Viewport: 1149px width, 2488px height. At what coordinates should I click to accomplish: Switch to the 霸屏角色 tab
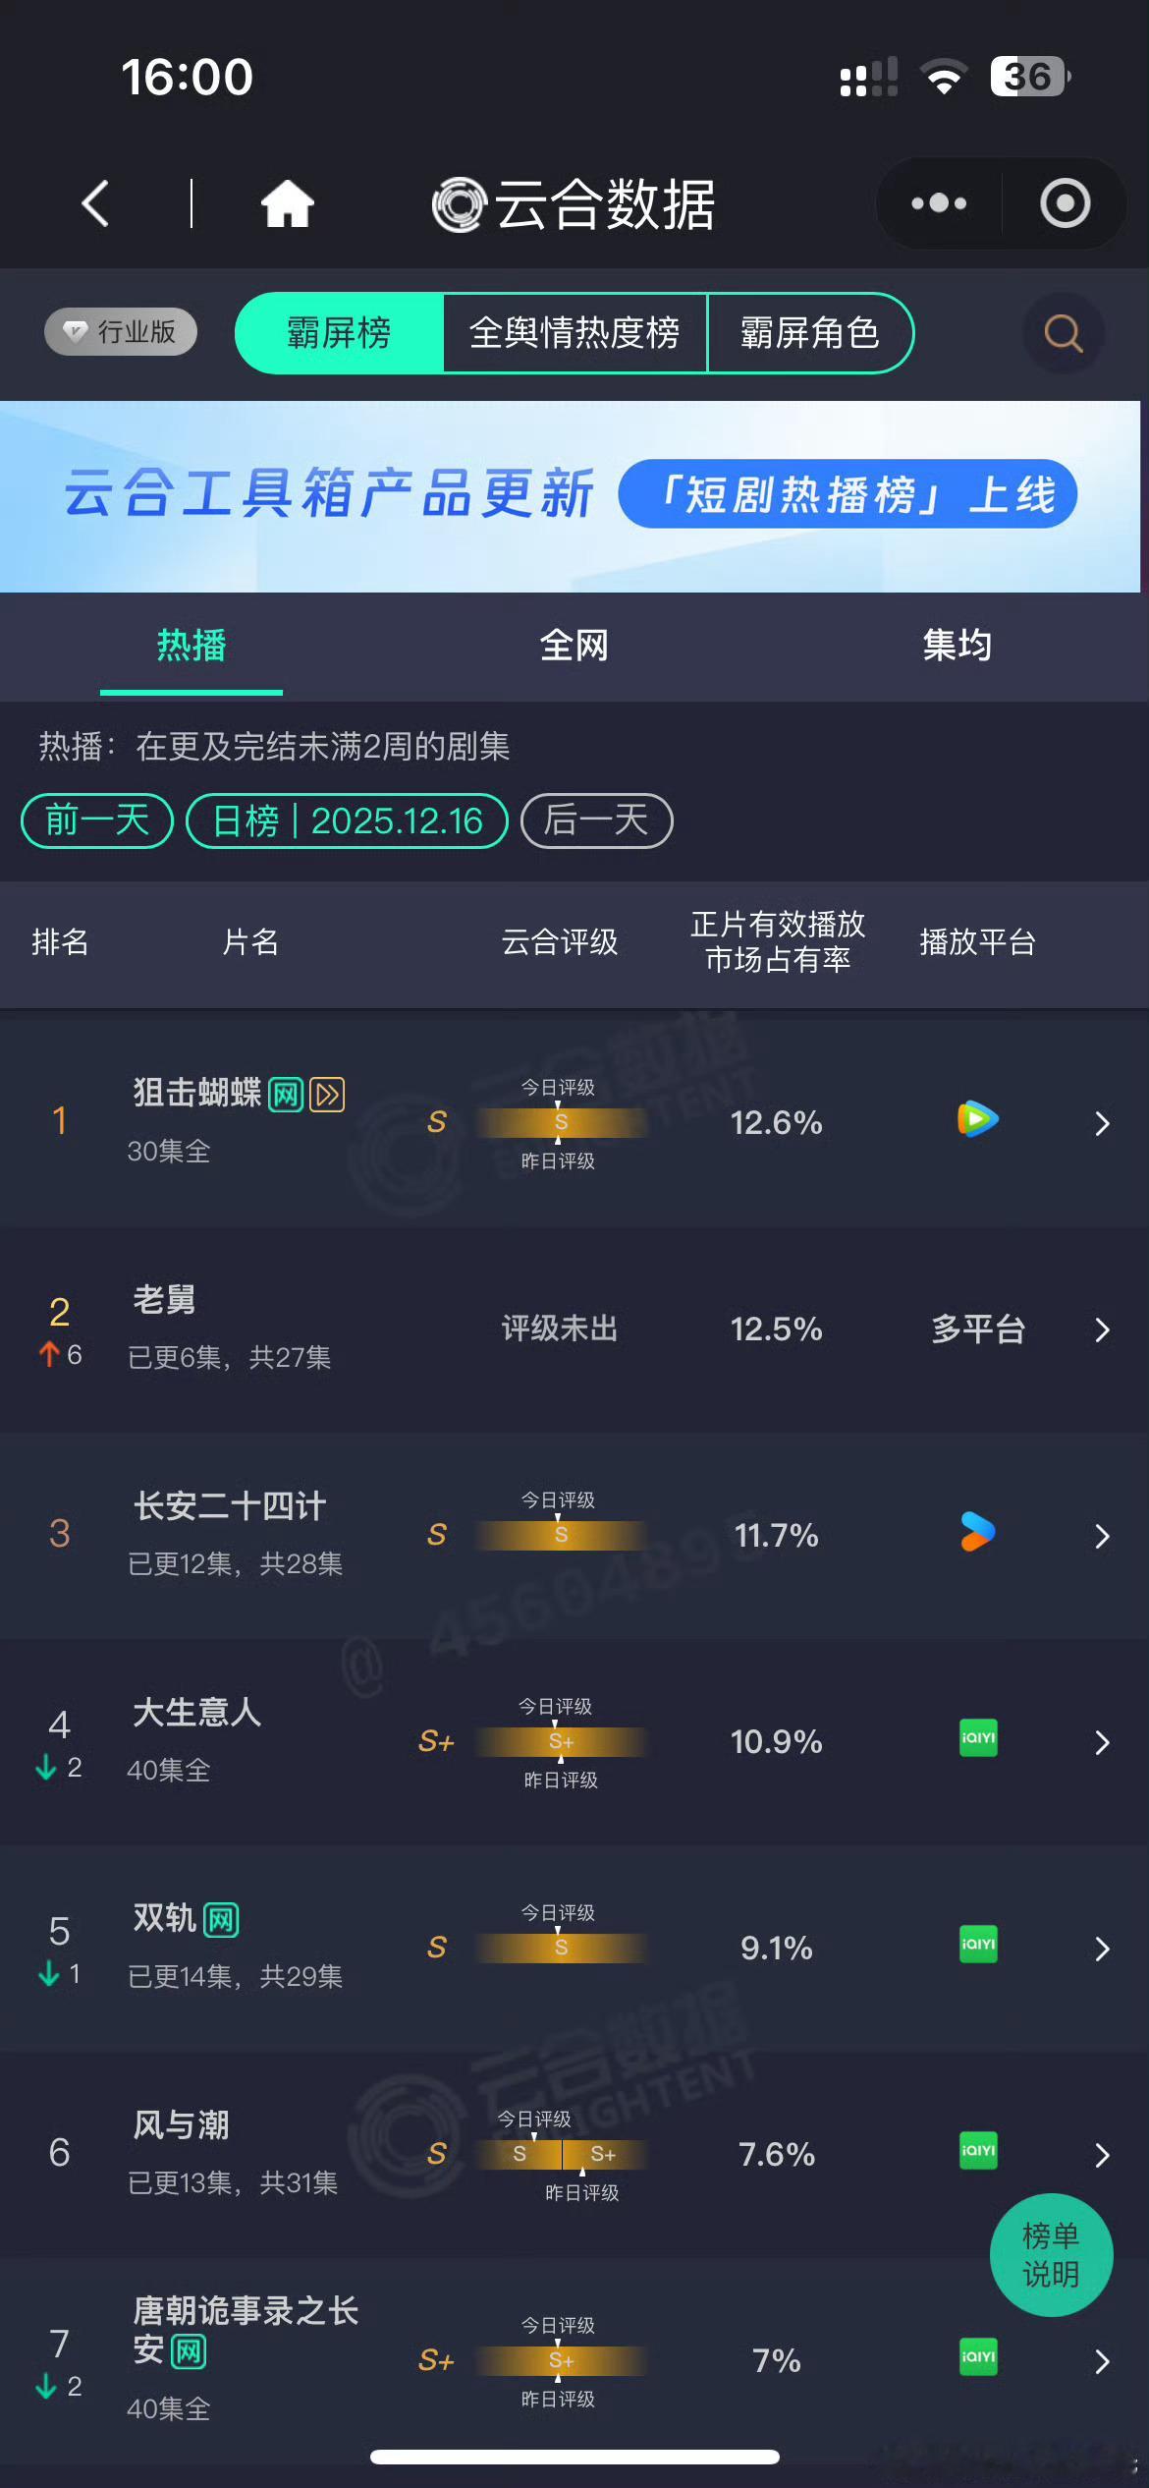(x=812, y=334)
